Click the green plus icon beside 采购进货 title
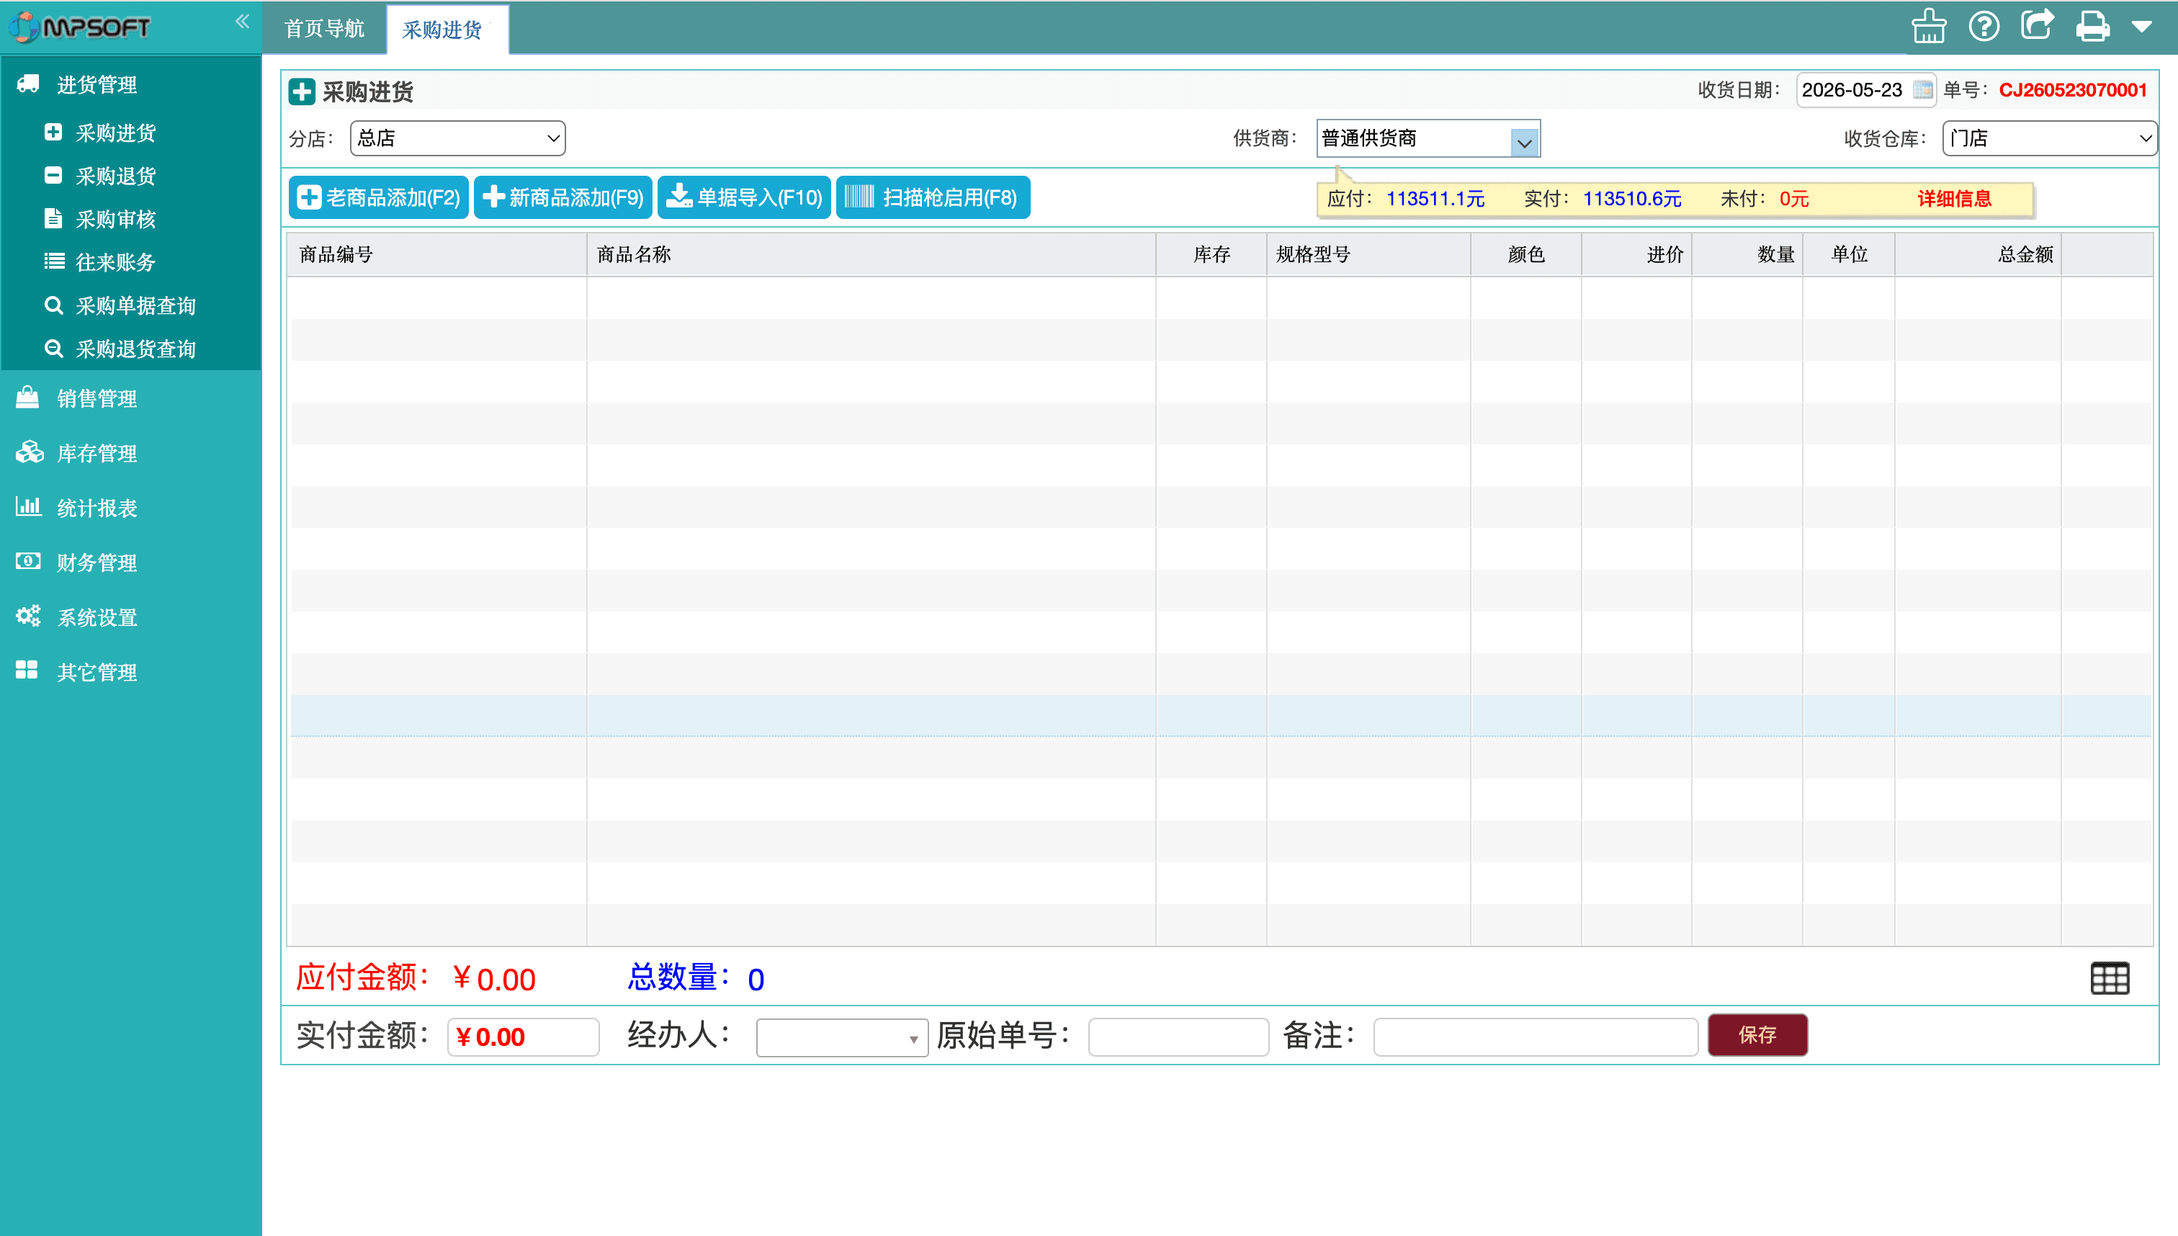The width and height of the screenshot is (2178, 1236). (x=301, y=91)
